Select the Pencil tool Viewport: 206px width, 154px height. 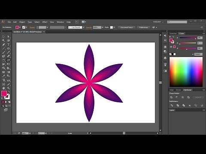click(x=9, y=52)
